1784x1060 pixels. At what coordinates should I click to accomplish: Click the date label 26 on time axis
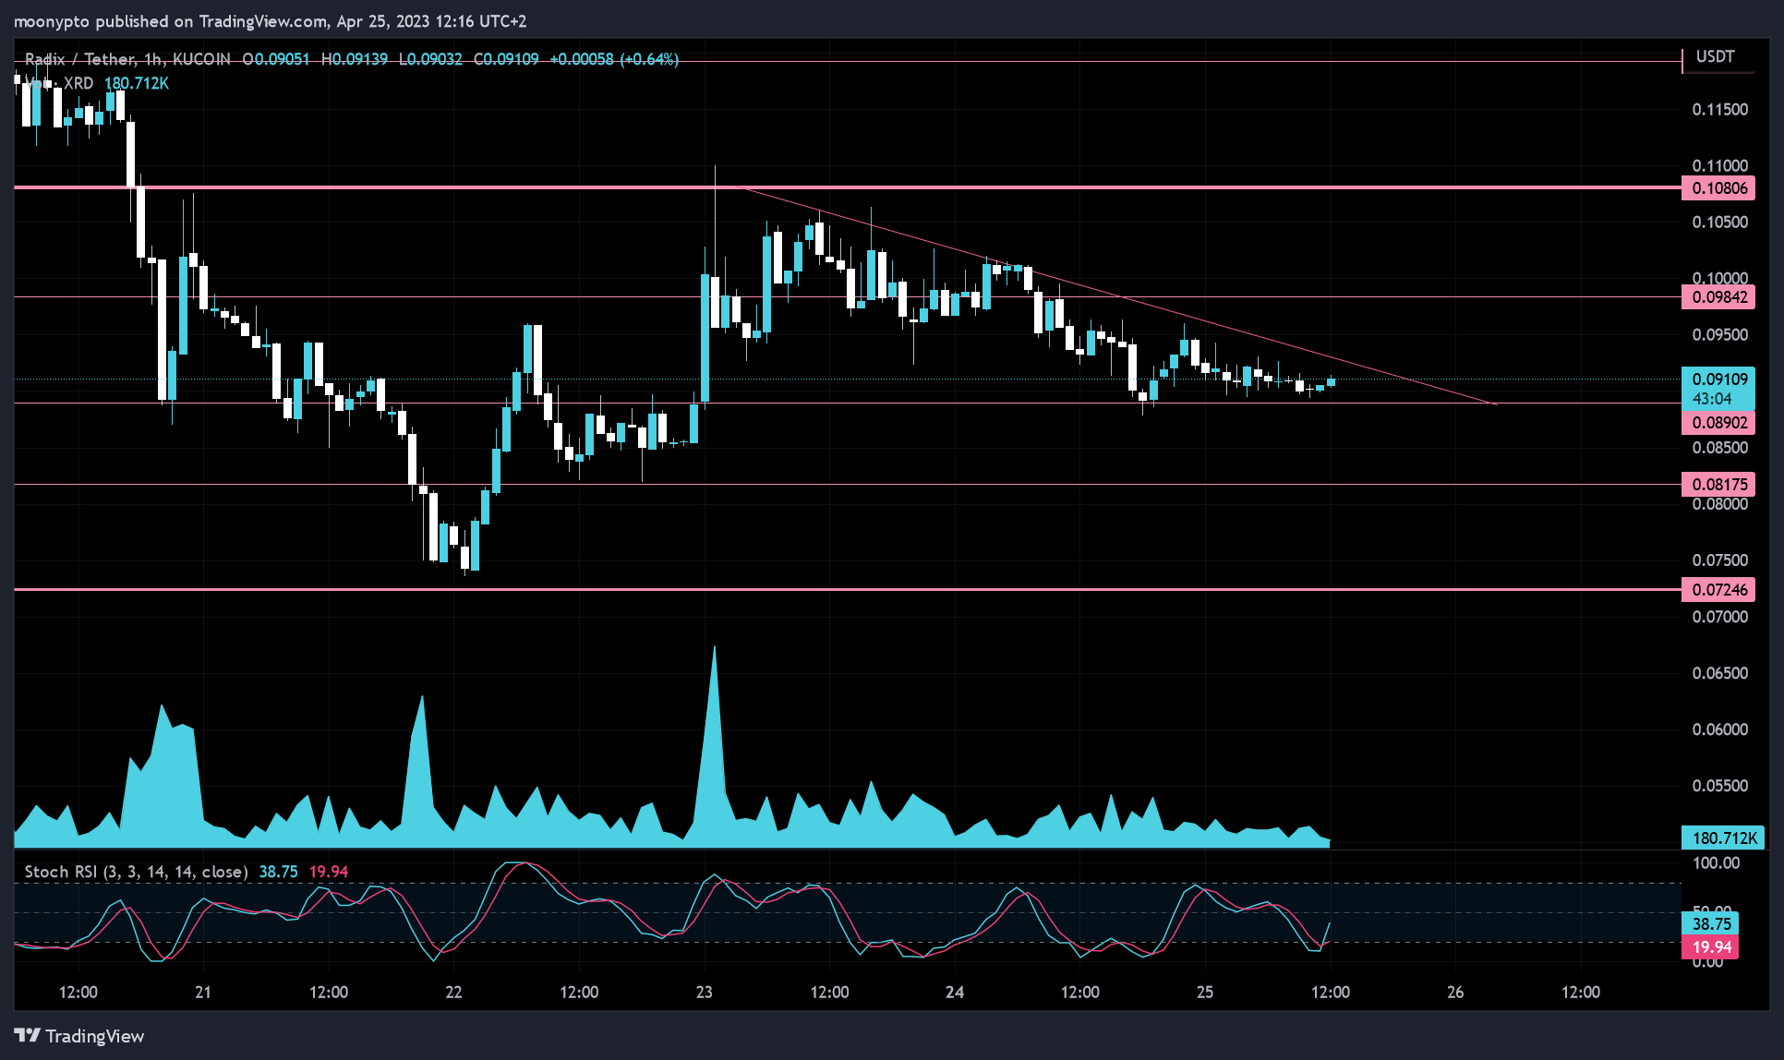coord(1455,992)
